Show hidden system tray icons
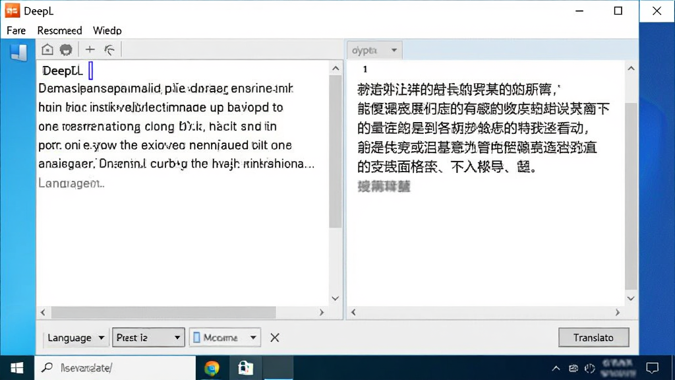This screenshot has width=675, height=380. [x=556, y=368]
